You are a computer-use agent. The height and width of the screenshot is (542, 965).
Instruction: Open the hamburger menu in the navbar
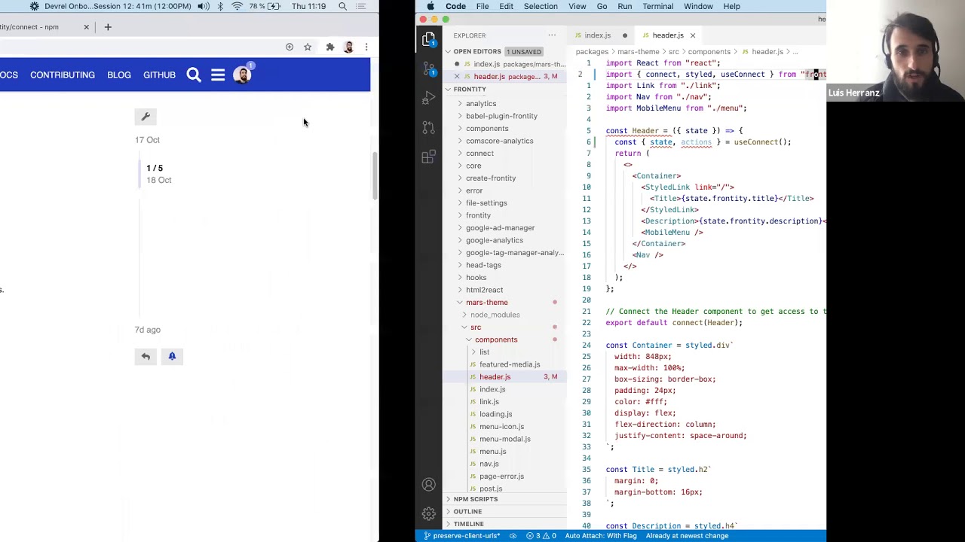tap(218, 75)
